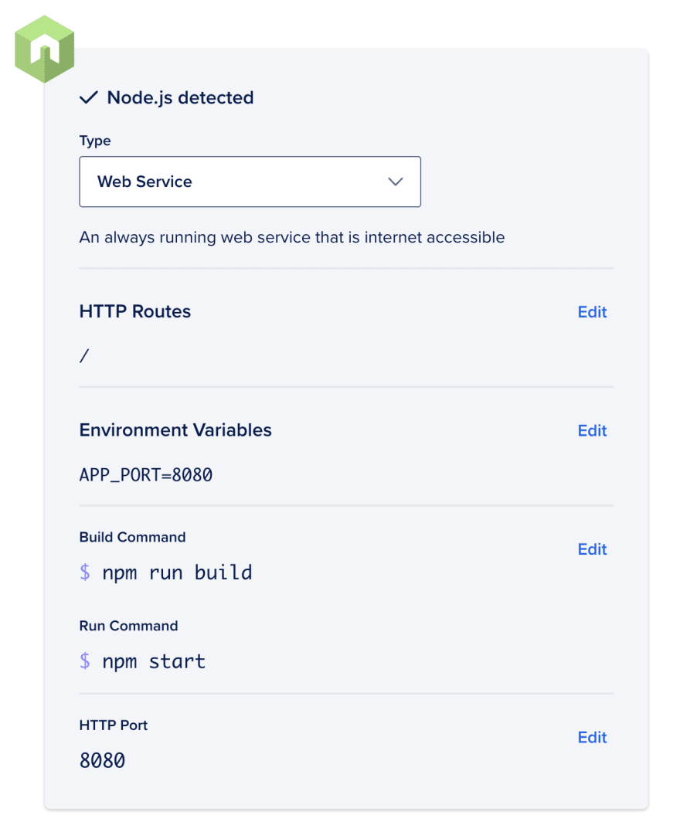Image resolution: width=680 pixels, height=839 pixels.
Task: Edit the Environment Variables section
Action: point(592,431)
